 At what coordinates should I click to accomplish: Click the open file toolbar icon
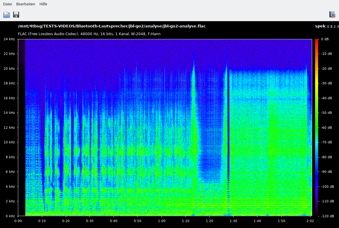[7, 15]
